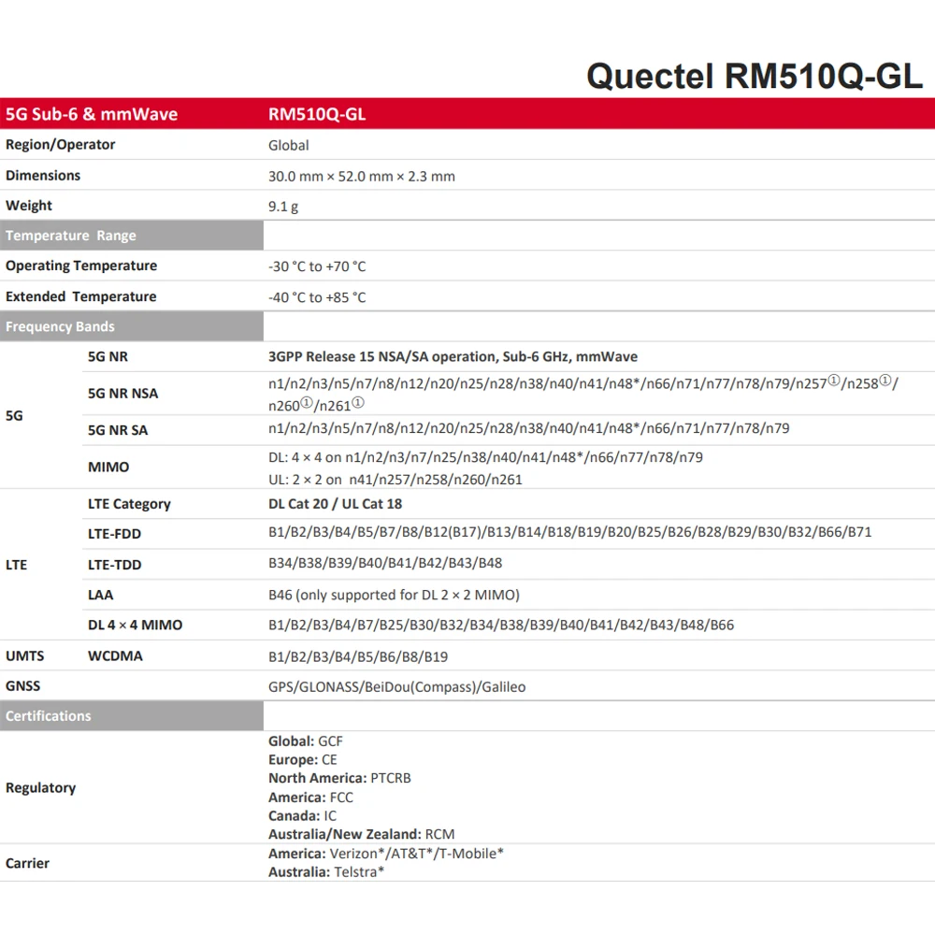This screenshot has height=935, width=935.
Task: Select '3GPP Release 15 NSA/SA operation' text
Action: click(381, 356)
